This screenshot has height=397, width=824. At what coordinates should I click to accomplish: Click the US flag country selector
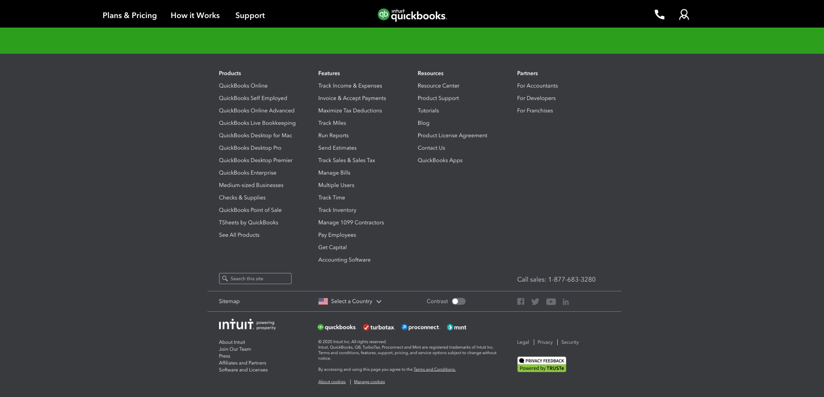click(323, 301)
